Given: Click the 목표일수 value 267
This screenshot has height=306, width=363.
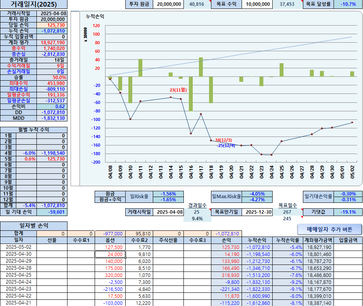Looking at the screenshot, I should [287, 212].
